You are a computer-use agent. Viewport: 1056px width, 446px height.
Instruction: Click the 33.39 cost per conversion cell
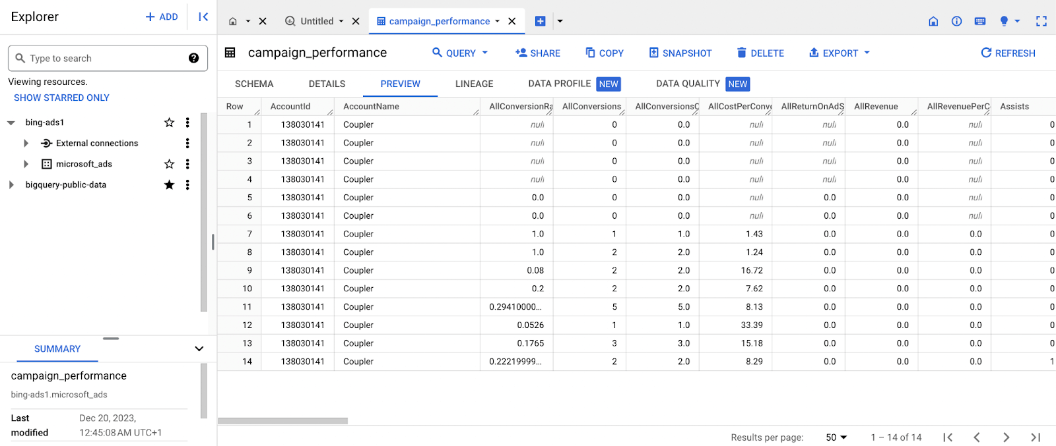(736, 325)
